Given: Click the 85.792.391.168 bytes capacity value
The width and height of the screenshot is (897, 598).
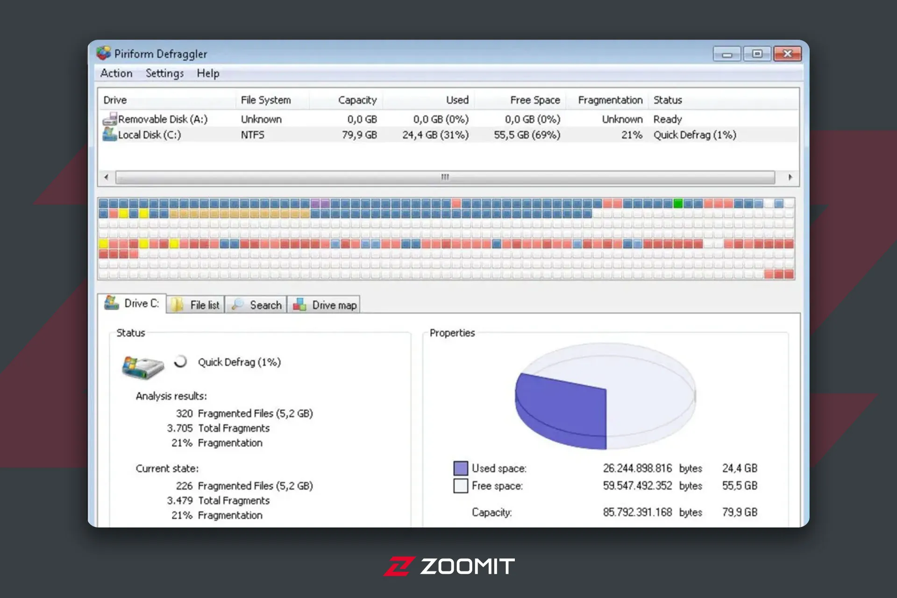Looking at the screenshot, I should tap(652, 512).
